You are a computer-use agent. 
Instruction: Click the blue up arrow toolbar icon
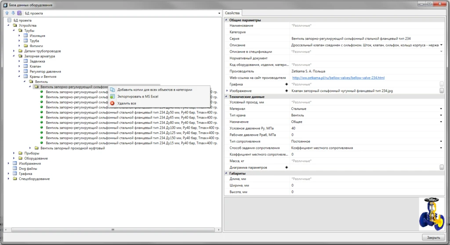tap(7, 14)
